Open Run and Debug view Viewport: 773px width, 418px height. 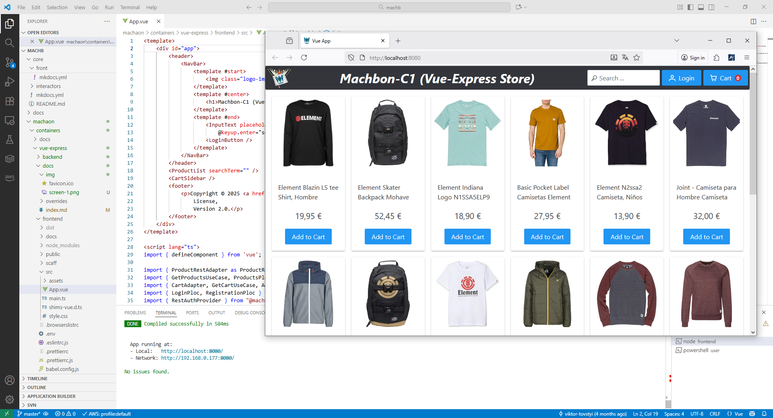coord(10,82)
